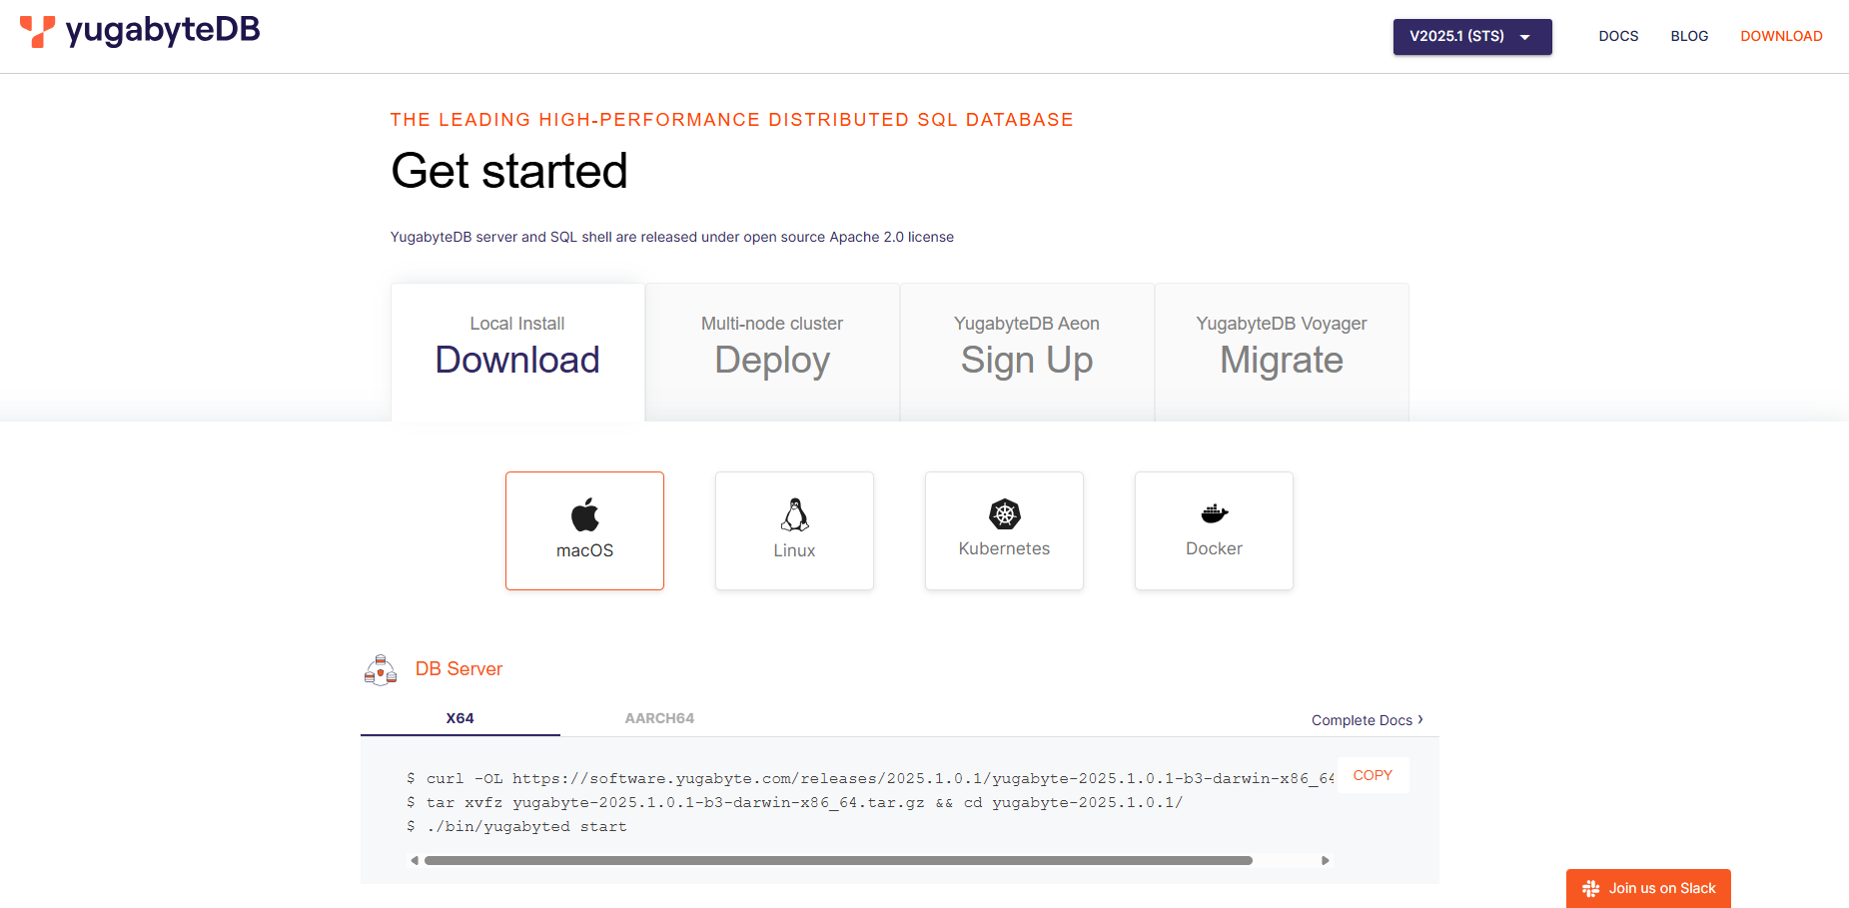Viewport: 1849px width, 908px height.
Task: Click the DB Server icon
Action: pyautogui.click(x=381, y=669)
